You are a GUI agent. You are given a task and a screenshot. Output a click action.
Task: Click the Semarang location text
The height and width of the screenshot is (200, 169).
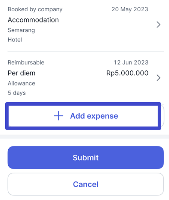click(x=21, y=30)
